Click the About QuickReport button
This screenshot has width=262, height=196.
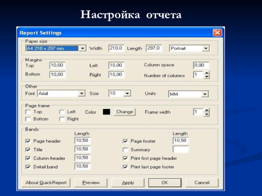[x=46, y=183]
